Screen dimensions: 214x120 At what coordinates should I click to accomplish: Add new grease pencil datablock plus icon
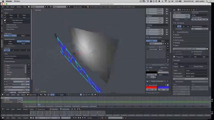[166, 44]
